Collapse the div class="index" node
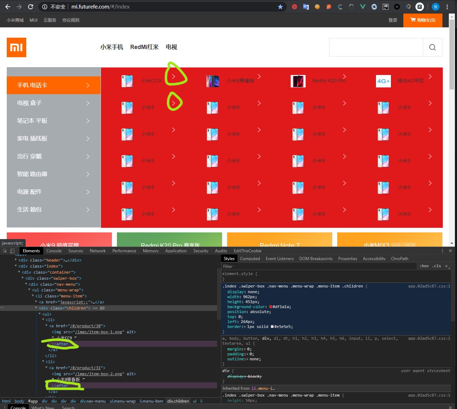Screen dimensions: 457x409 click(x=16, y=266)
